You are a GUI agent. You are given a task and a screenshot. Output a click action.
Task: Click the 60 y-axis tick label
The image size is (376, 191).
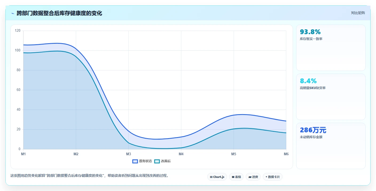coord(18,90)
